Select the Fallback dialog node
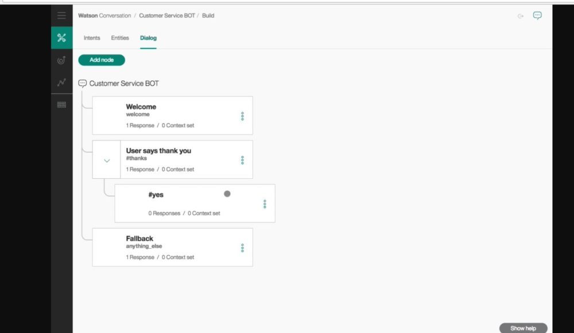 point(172,247)
